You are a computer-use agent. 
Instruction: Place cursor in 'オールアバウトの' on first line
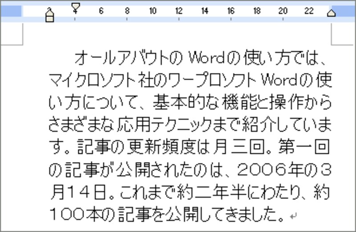tap(129, 58)
